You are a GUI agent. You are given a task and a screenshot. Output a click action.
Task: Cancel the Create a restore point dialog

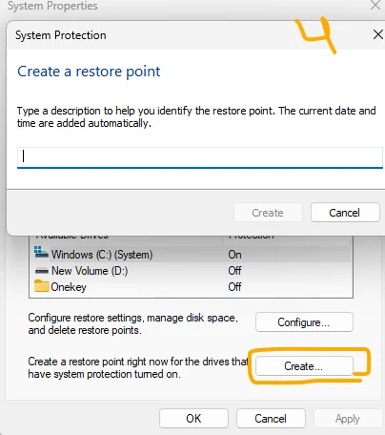(345, 213)
